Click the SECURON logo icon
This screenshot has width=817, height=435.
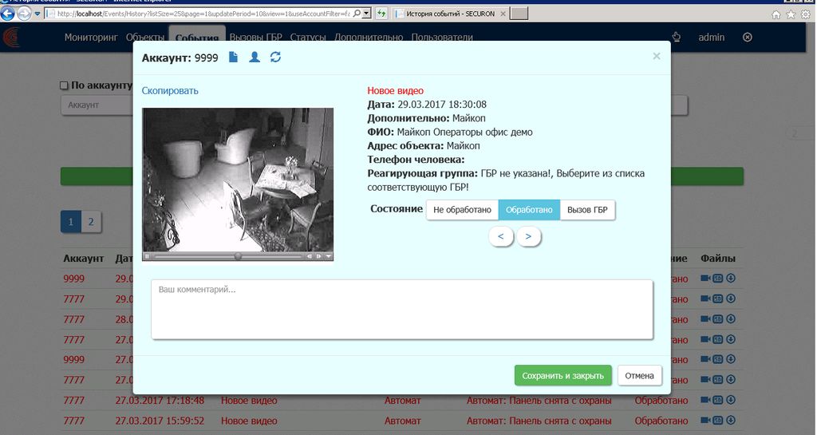11,38
